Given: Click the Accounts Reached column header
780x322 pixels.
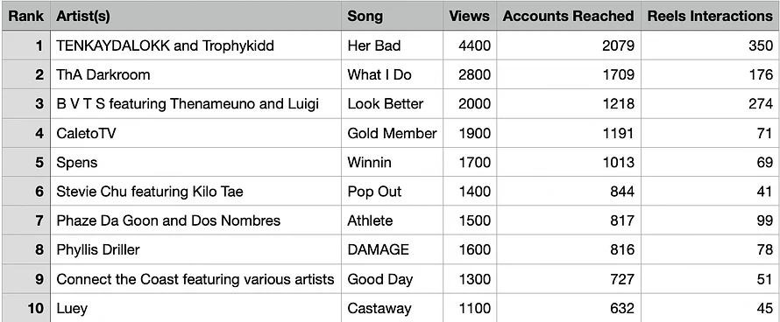Looking at the screenshot, I should click(569, 16).
